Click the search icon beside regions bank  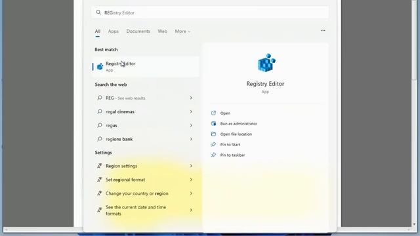[x=100, y=138]
